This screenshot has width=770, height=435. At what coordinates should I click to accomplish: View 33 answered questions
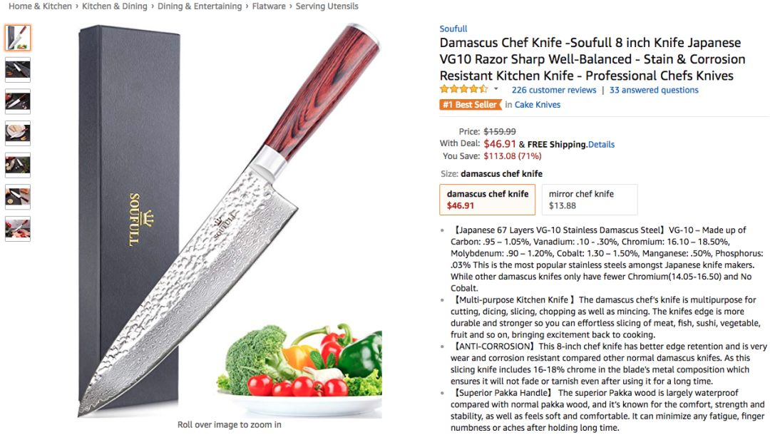654,90
